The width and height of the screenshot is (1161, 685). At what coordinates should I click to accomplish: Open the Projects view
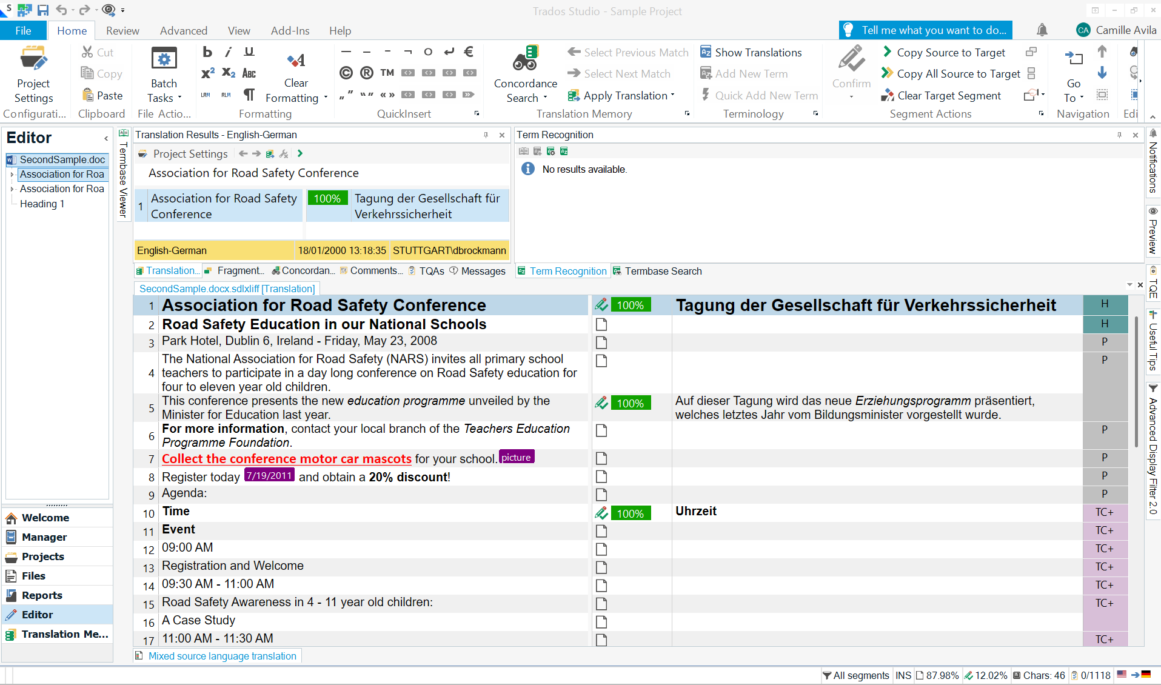[58, 556]
